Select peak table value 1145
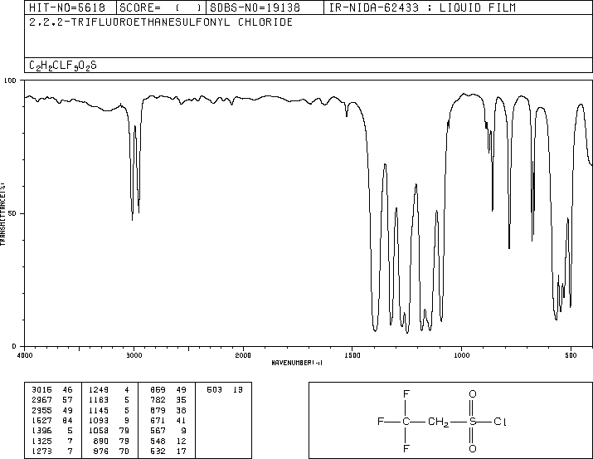The height and width of the screenshot is (459, 593). click(x=99, y=411)
